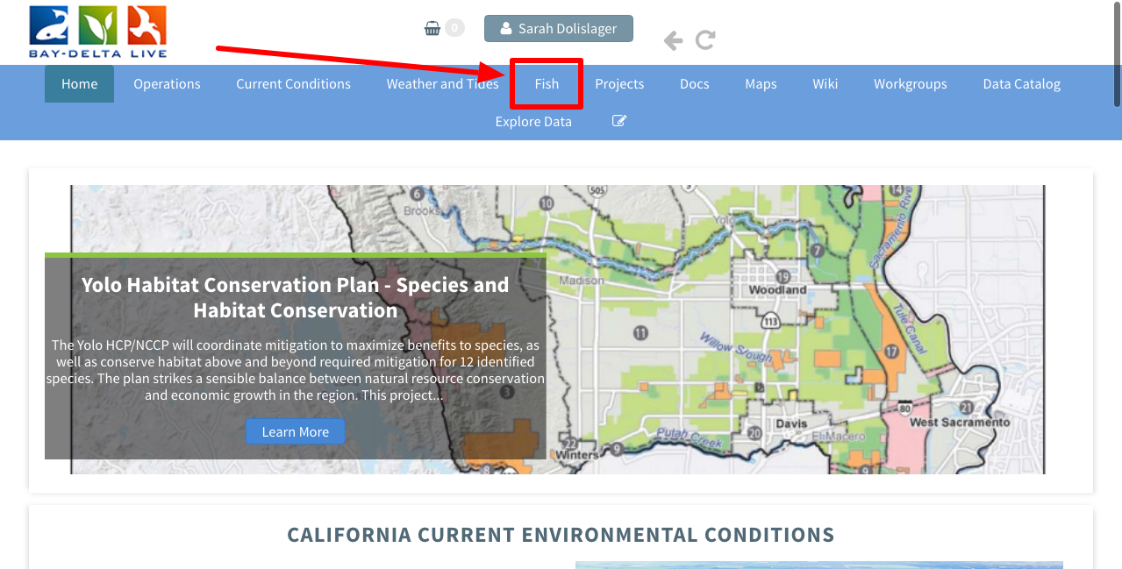Open the Sarah Dolislager user menu

[558, 28]
